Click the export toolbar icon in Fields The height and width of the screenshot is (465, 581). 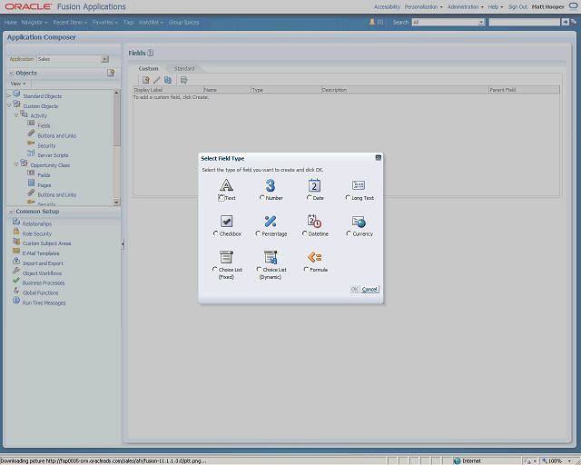pos(183,80)
